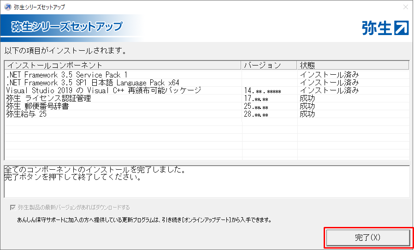The height and width of the screenshot is (250, 414).
Task: Click the setup app icon in title bar
Action: [x=8, y=7]
